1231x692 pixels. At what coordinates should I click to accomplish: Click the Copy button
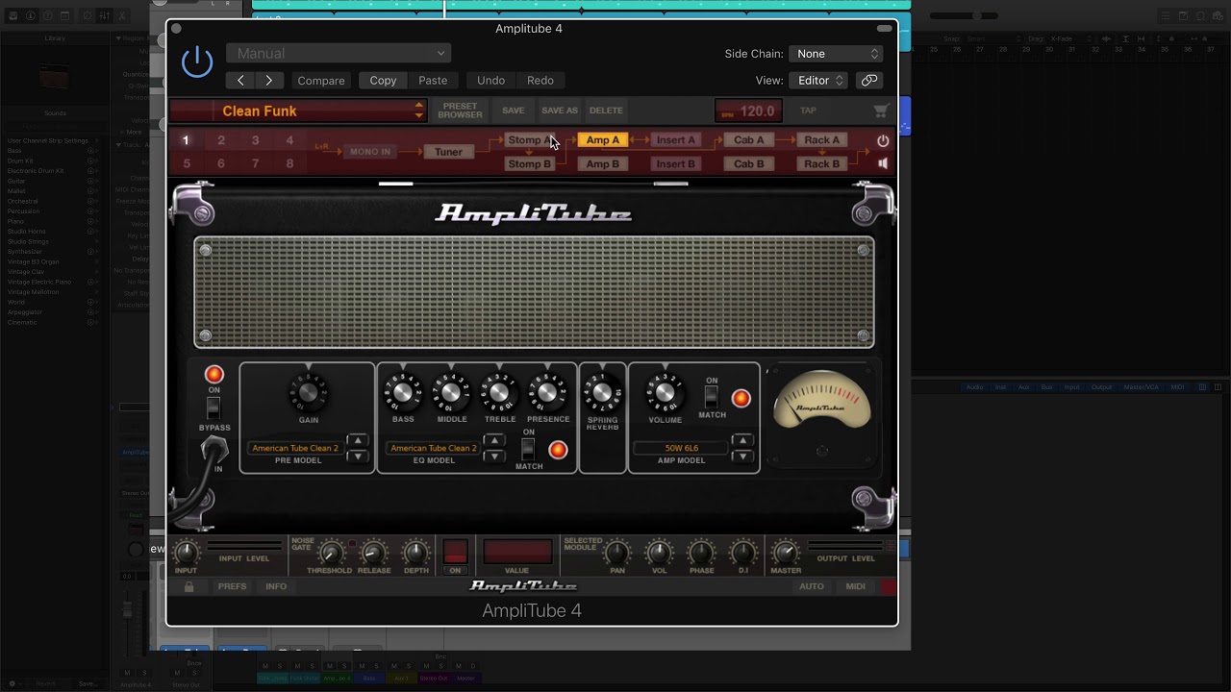383,81
